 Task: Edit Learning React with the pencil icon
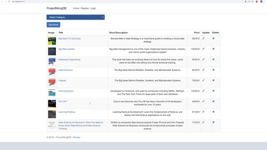click(203, 91)
